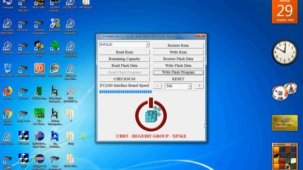This screenshot has width=303, height=170.
Task: Click the Restore Rom button
Action: pyautogui.click(x=178, y=45)
